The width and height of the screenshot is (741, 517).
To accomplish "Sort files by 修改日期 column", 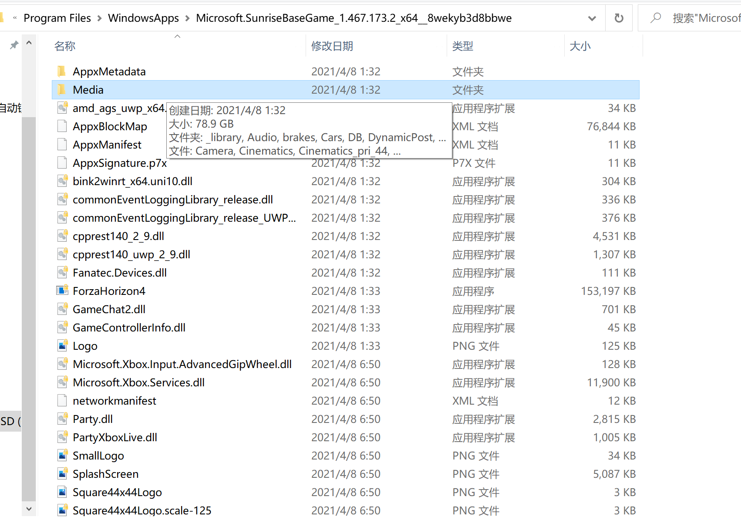I will click(332, 46).
